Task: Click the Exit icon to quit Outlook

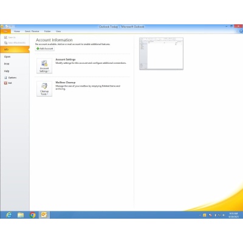Action: (6, 83)
